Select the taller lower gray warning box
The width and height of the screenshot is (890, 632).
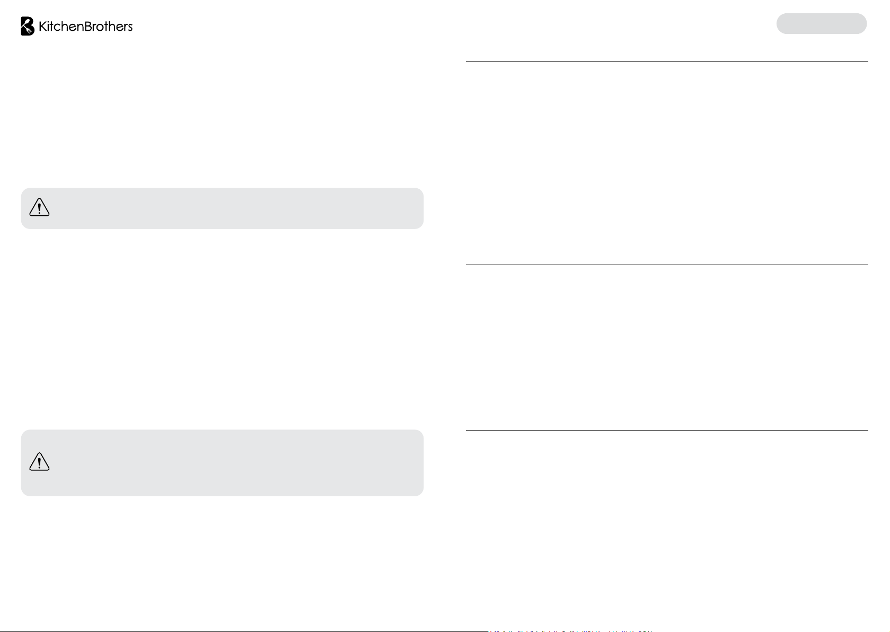pyautogui.click(x=222, y=463)
